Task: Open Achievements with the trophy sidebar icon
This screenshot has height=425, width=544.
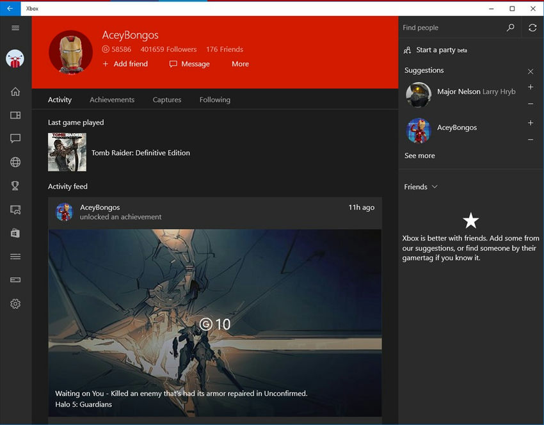Action: point(15,186)
